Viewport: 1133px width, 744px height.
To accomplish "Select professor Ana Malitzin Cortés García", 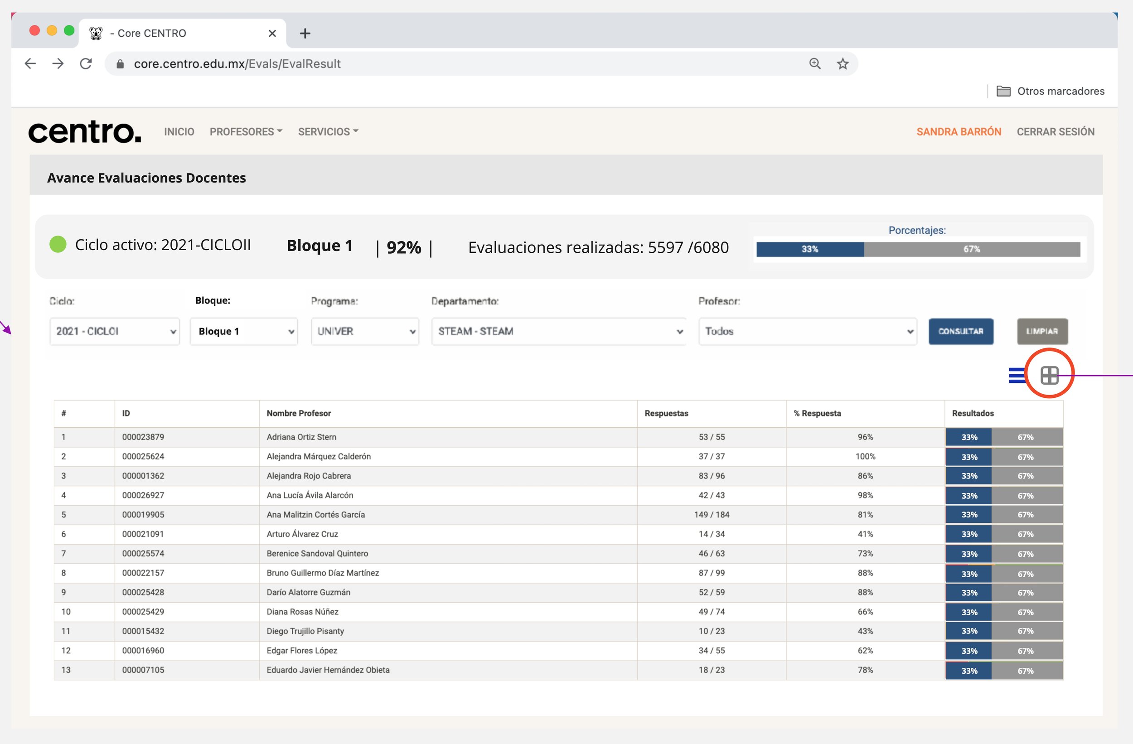I will tap(315, 515).
